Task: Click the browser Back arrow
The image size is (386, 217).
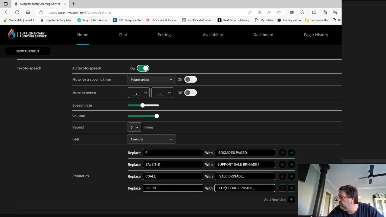Action: pyautogui.click(x=7, y=12)
